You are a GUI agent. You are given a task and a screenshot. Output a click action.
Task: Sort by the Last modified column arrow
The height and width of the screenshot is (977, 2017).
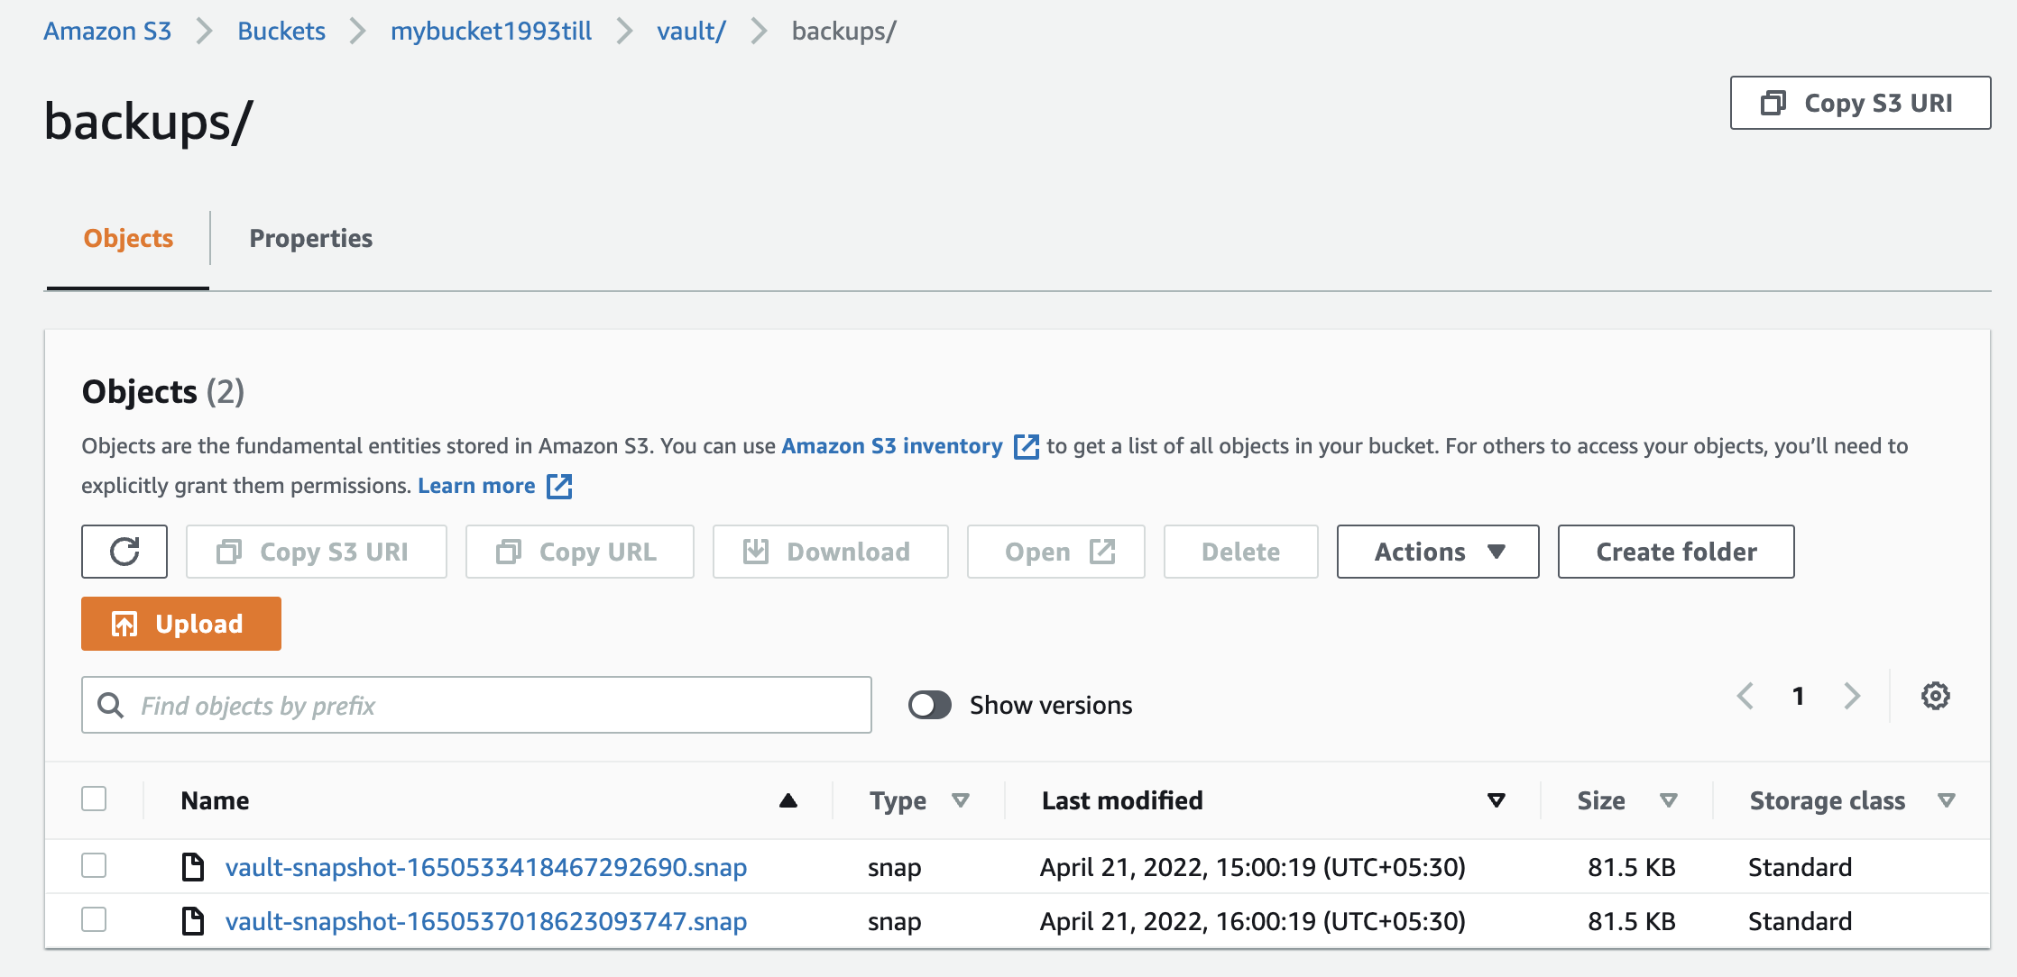click(x=1496, y=800)
